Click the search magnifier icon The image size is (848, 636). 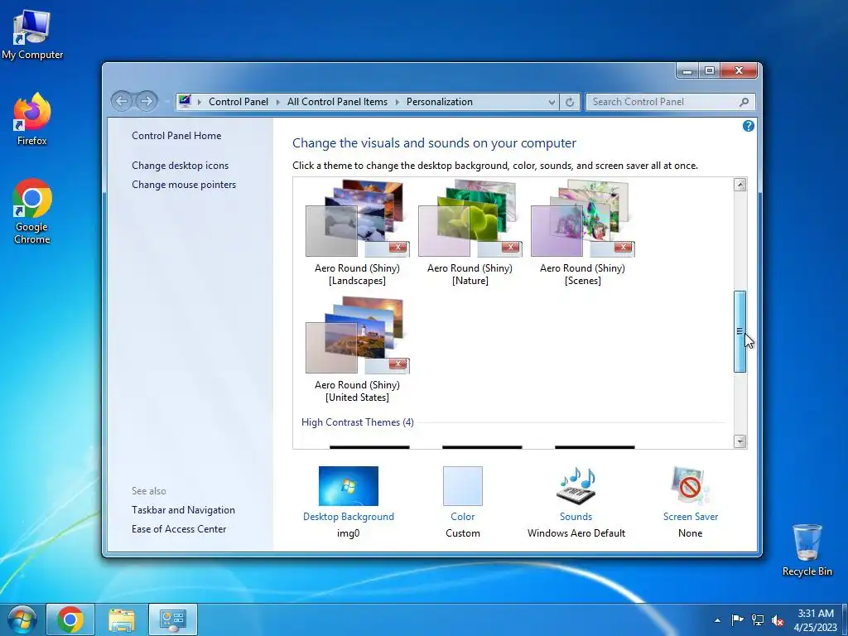pyautogui.click(x=744, y=102)
